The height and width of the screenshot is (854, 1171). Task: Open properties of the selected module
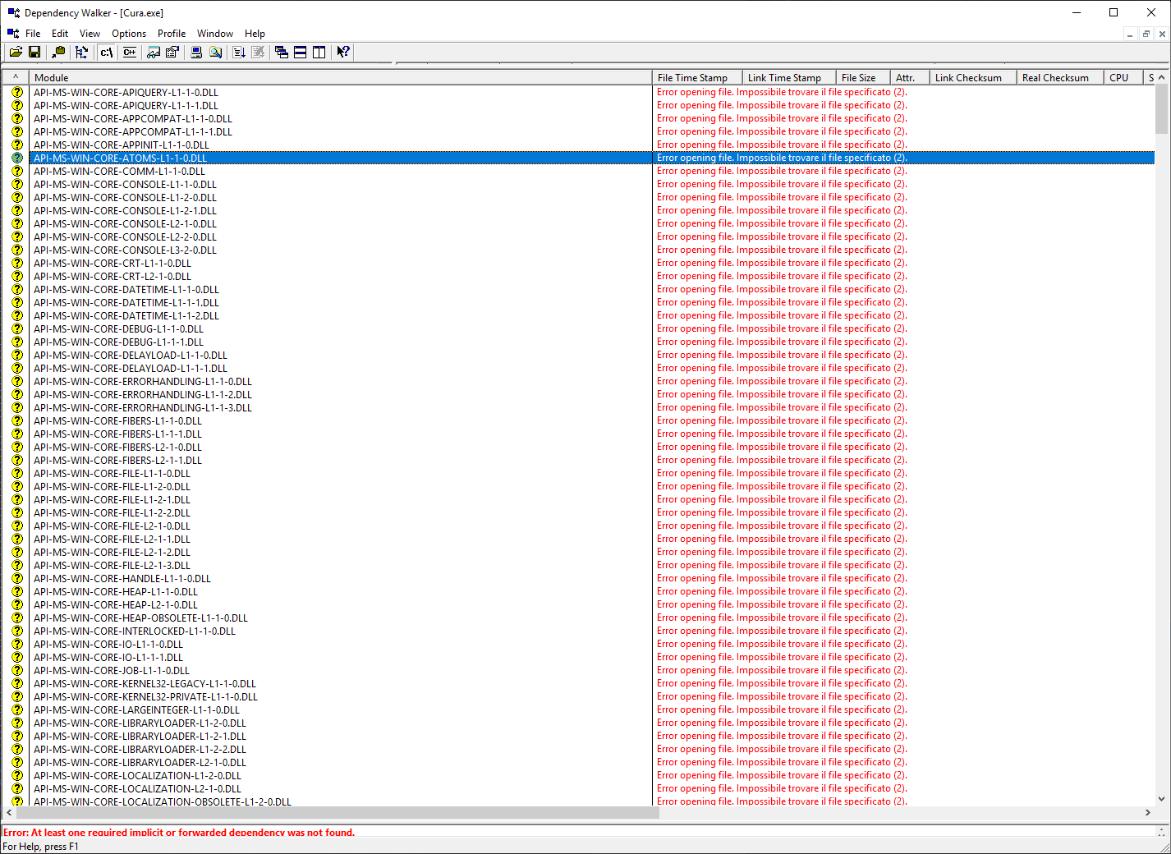(x=172, y=52)
